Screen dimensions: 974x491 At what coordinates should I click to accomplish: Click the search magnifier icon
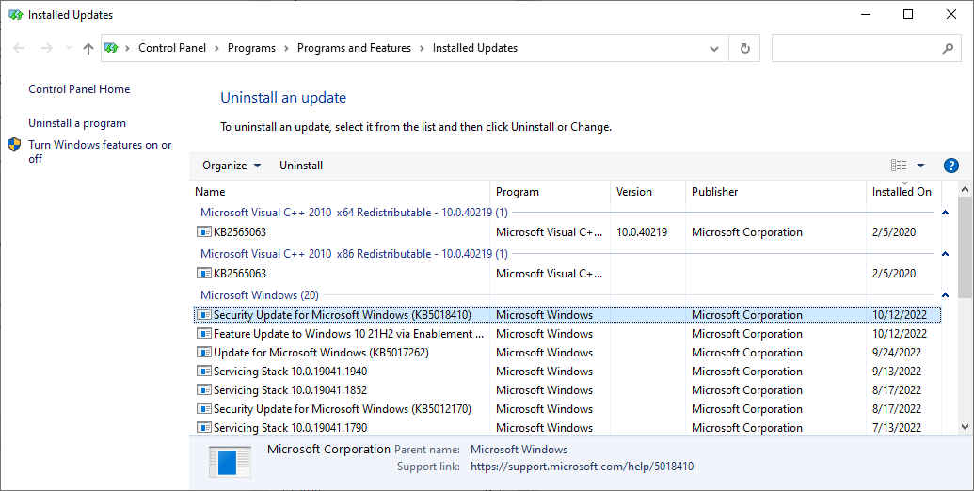click(948, 48)
